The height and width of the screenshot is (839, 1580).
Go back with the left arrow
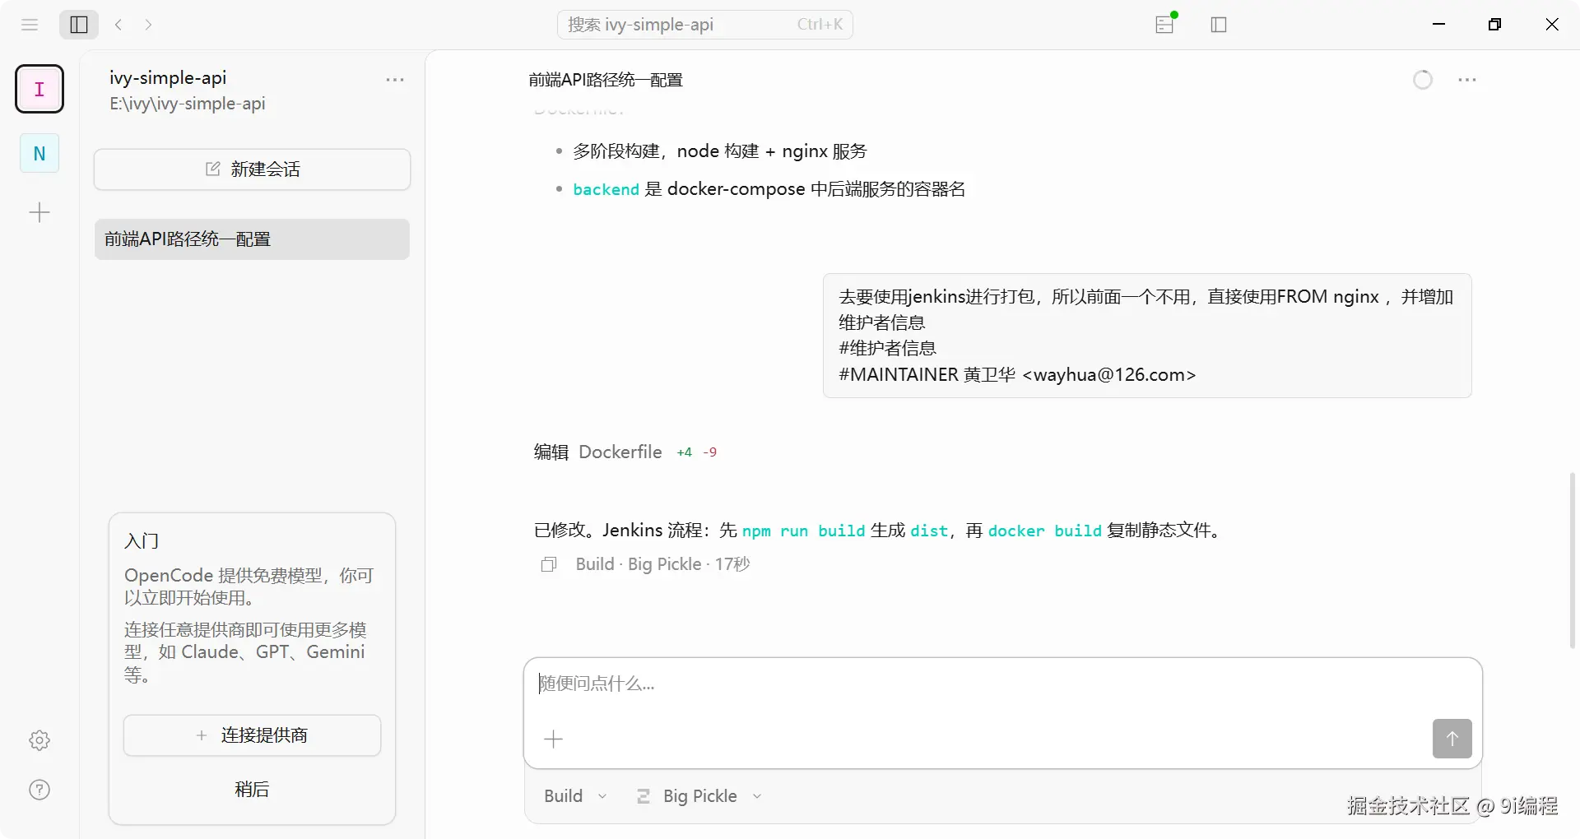tap(118, 25)
